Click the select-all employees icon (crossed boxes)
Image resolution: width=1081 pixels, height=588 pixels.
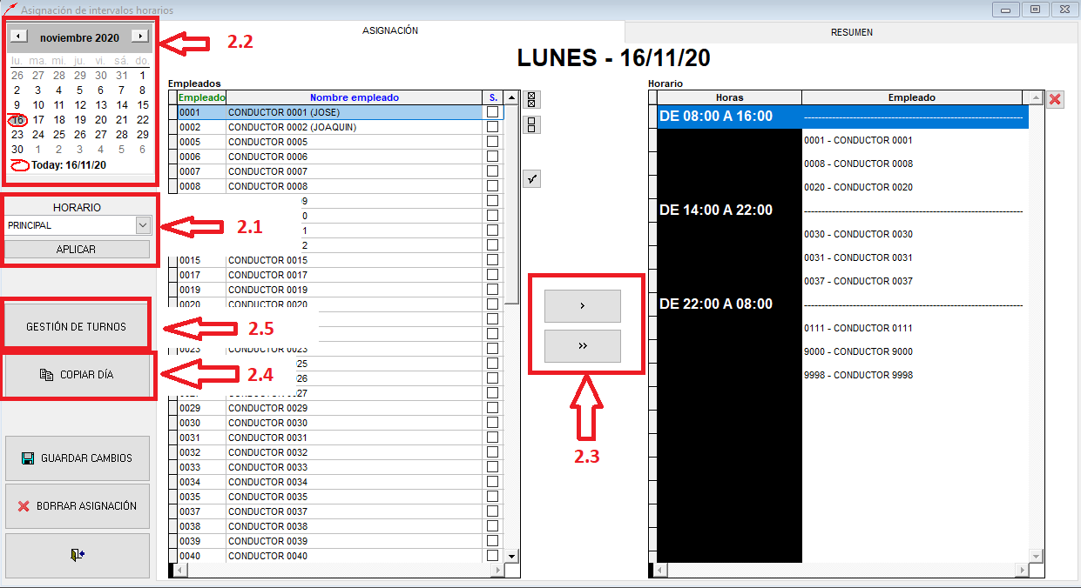(x=532, y=99)
